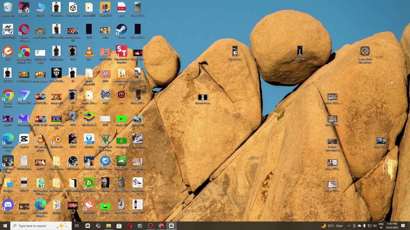This screenshot has width=410, height=230.
Task: Open the volume control in the tray
Action: click(375, 226)
